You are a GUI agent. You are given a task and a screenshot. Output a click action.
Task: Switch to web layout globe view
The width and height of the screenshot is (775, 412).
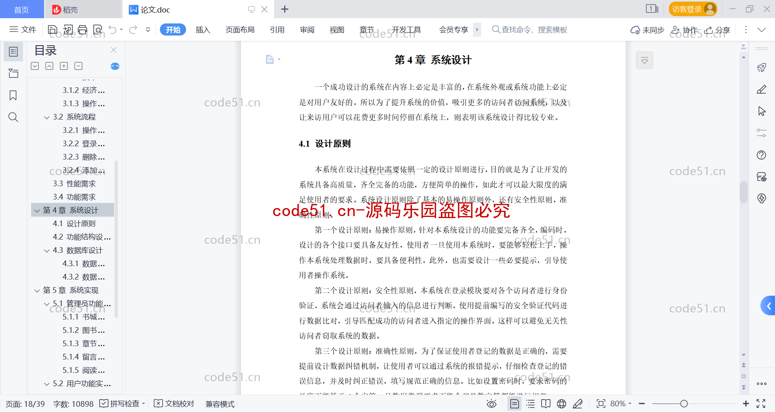click(x=561, y=404)
